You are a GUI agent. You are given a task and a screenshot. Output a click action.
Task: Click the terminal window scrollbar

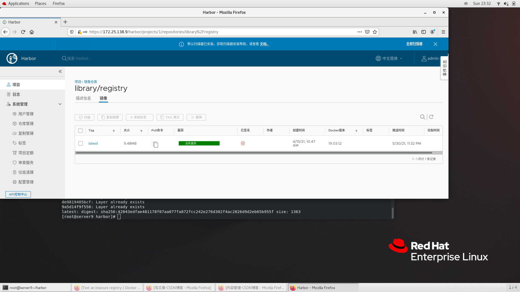click(393, 213)
